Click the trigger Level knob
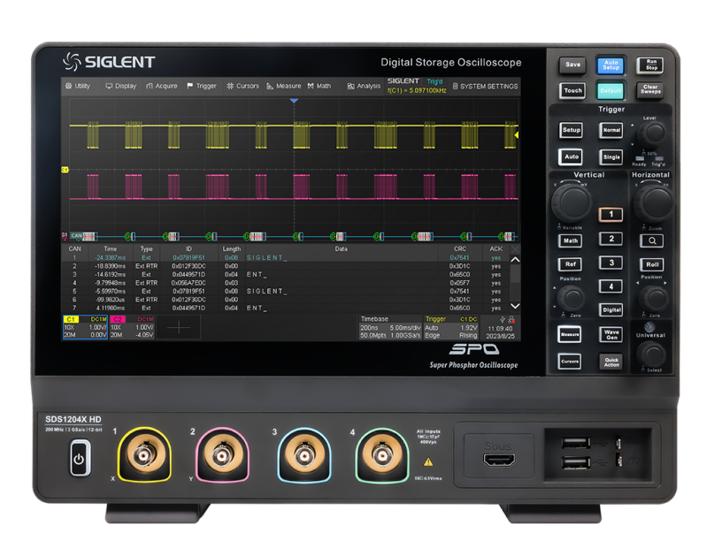707x556 pixels. 652,133
